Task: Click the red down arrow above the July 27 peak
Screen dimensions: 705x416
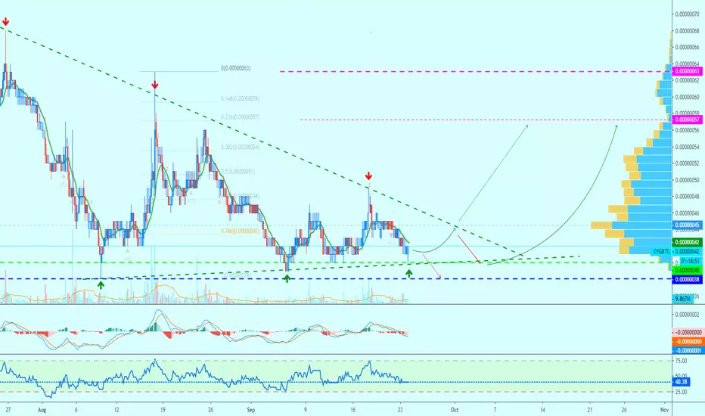Action: click(5, 21)
